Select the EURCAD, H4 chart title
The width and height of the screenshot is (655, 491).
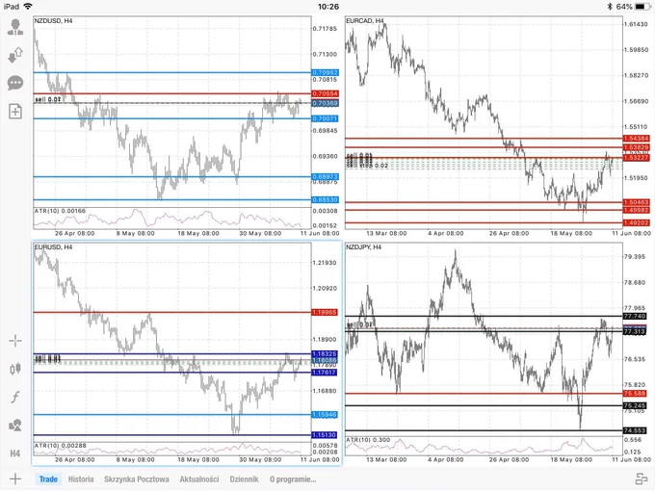point(365,20)
